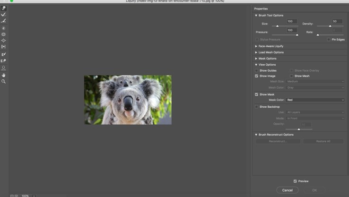Expand the Mask Options section
The height and width of the screenshot is (197, 349).
coord(256,59)
